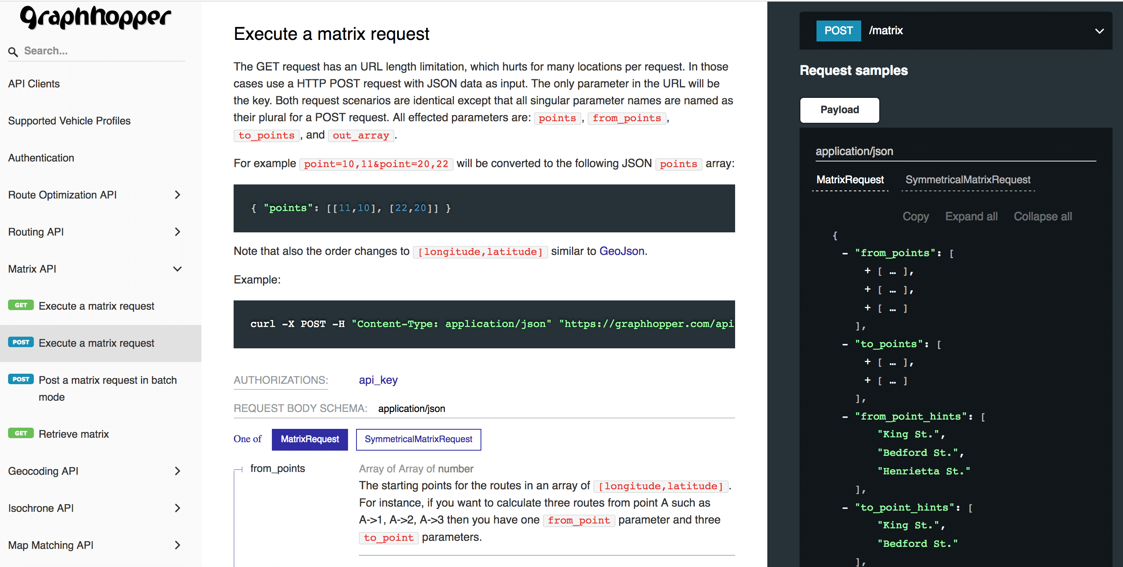Collapse the from_point_hints JSON array

pos(845,417)
